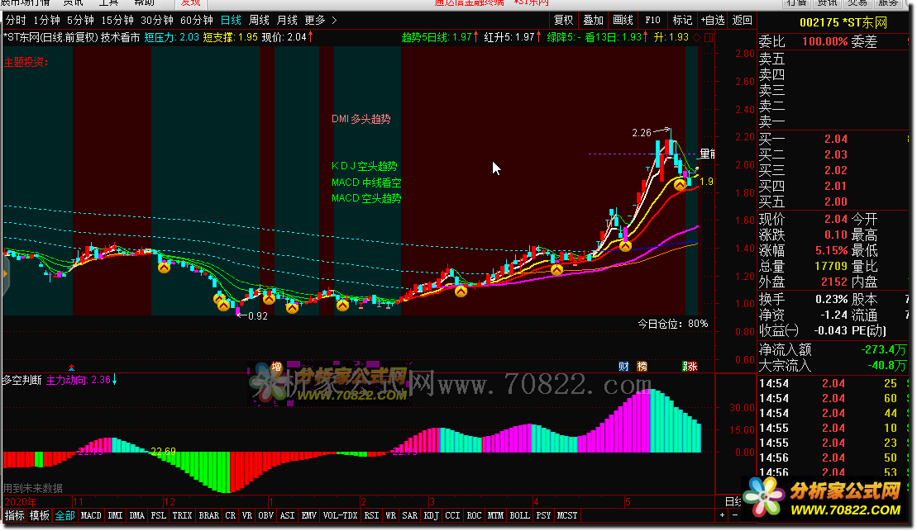Select the BRAR indicator
This screenshot has width=917, height=531.
(208, 515)
